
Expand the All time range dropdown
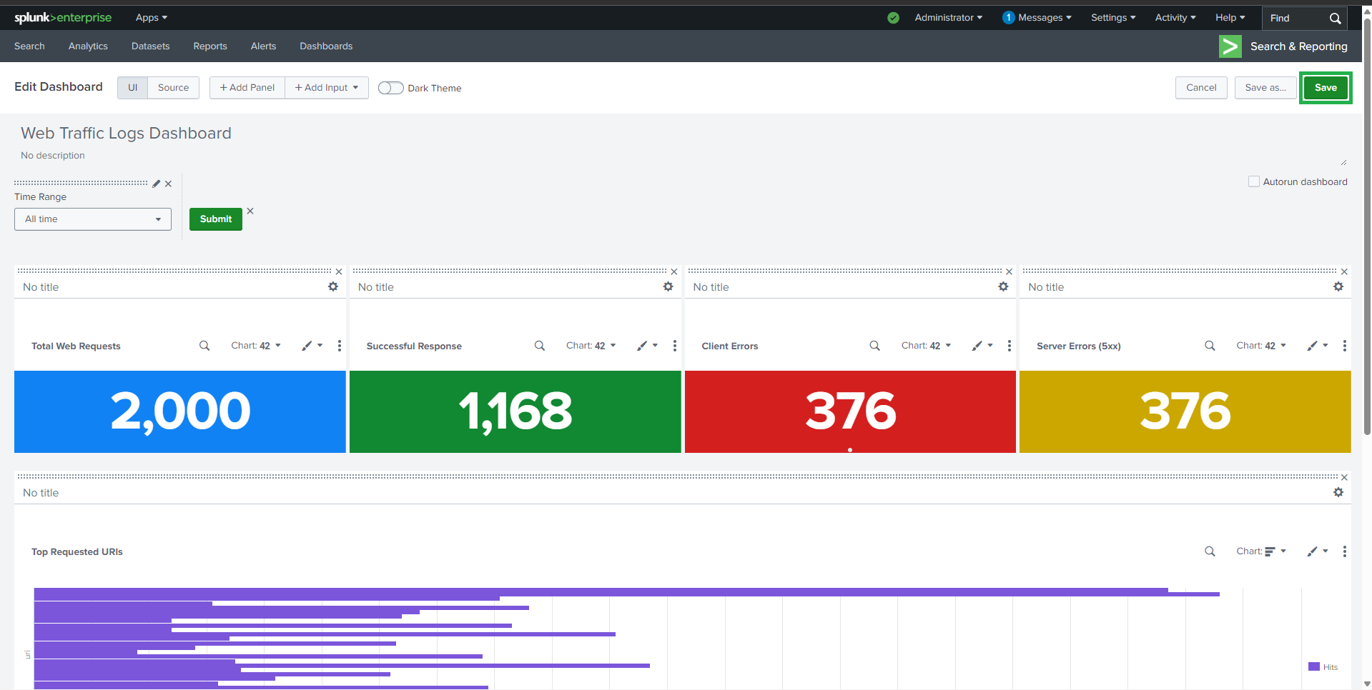[93, 219]
